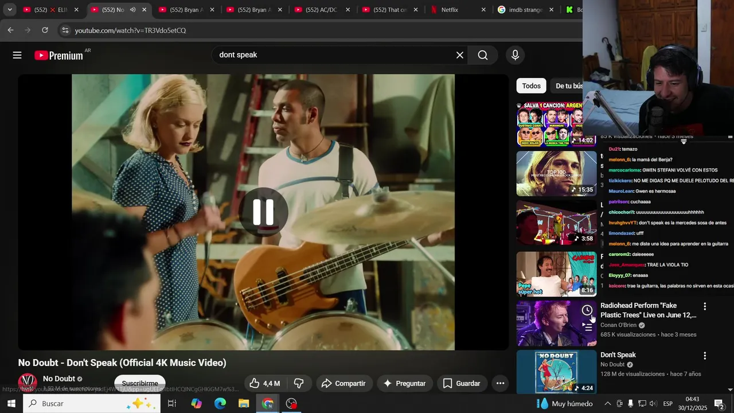The height and width of the screenshot is (413, 734).
Task: Switch to '(552) That on' tab
Action: click(389, 10)
